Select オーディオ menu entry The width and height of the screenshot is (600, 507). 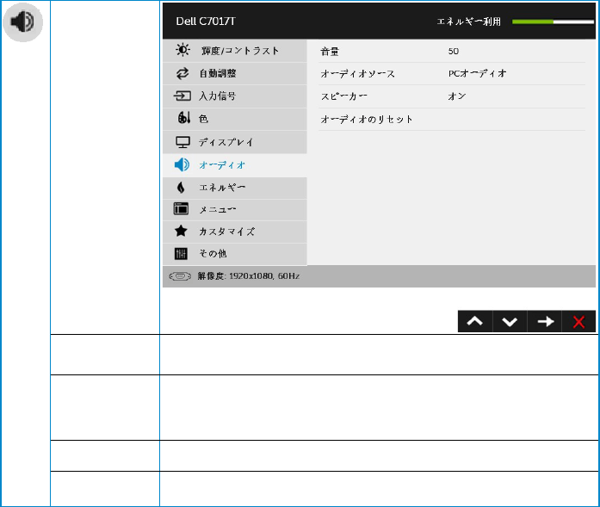(234, 165)
